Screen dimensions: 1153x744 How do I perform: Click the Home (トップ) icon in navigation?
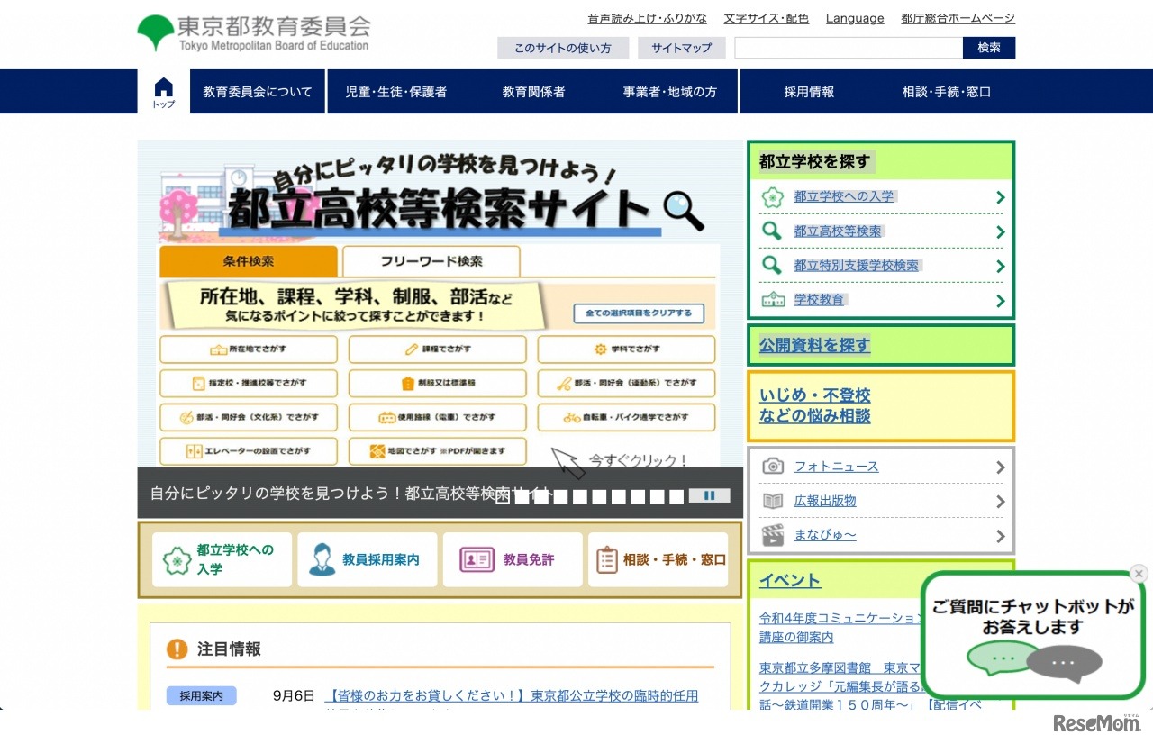click(163, 92)
